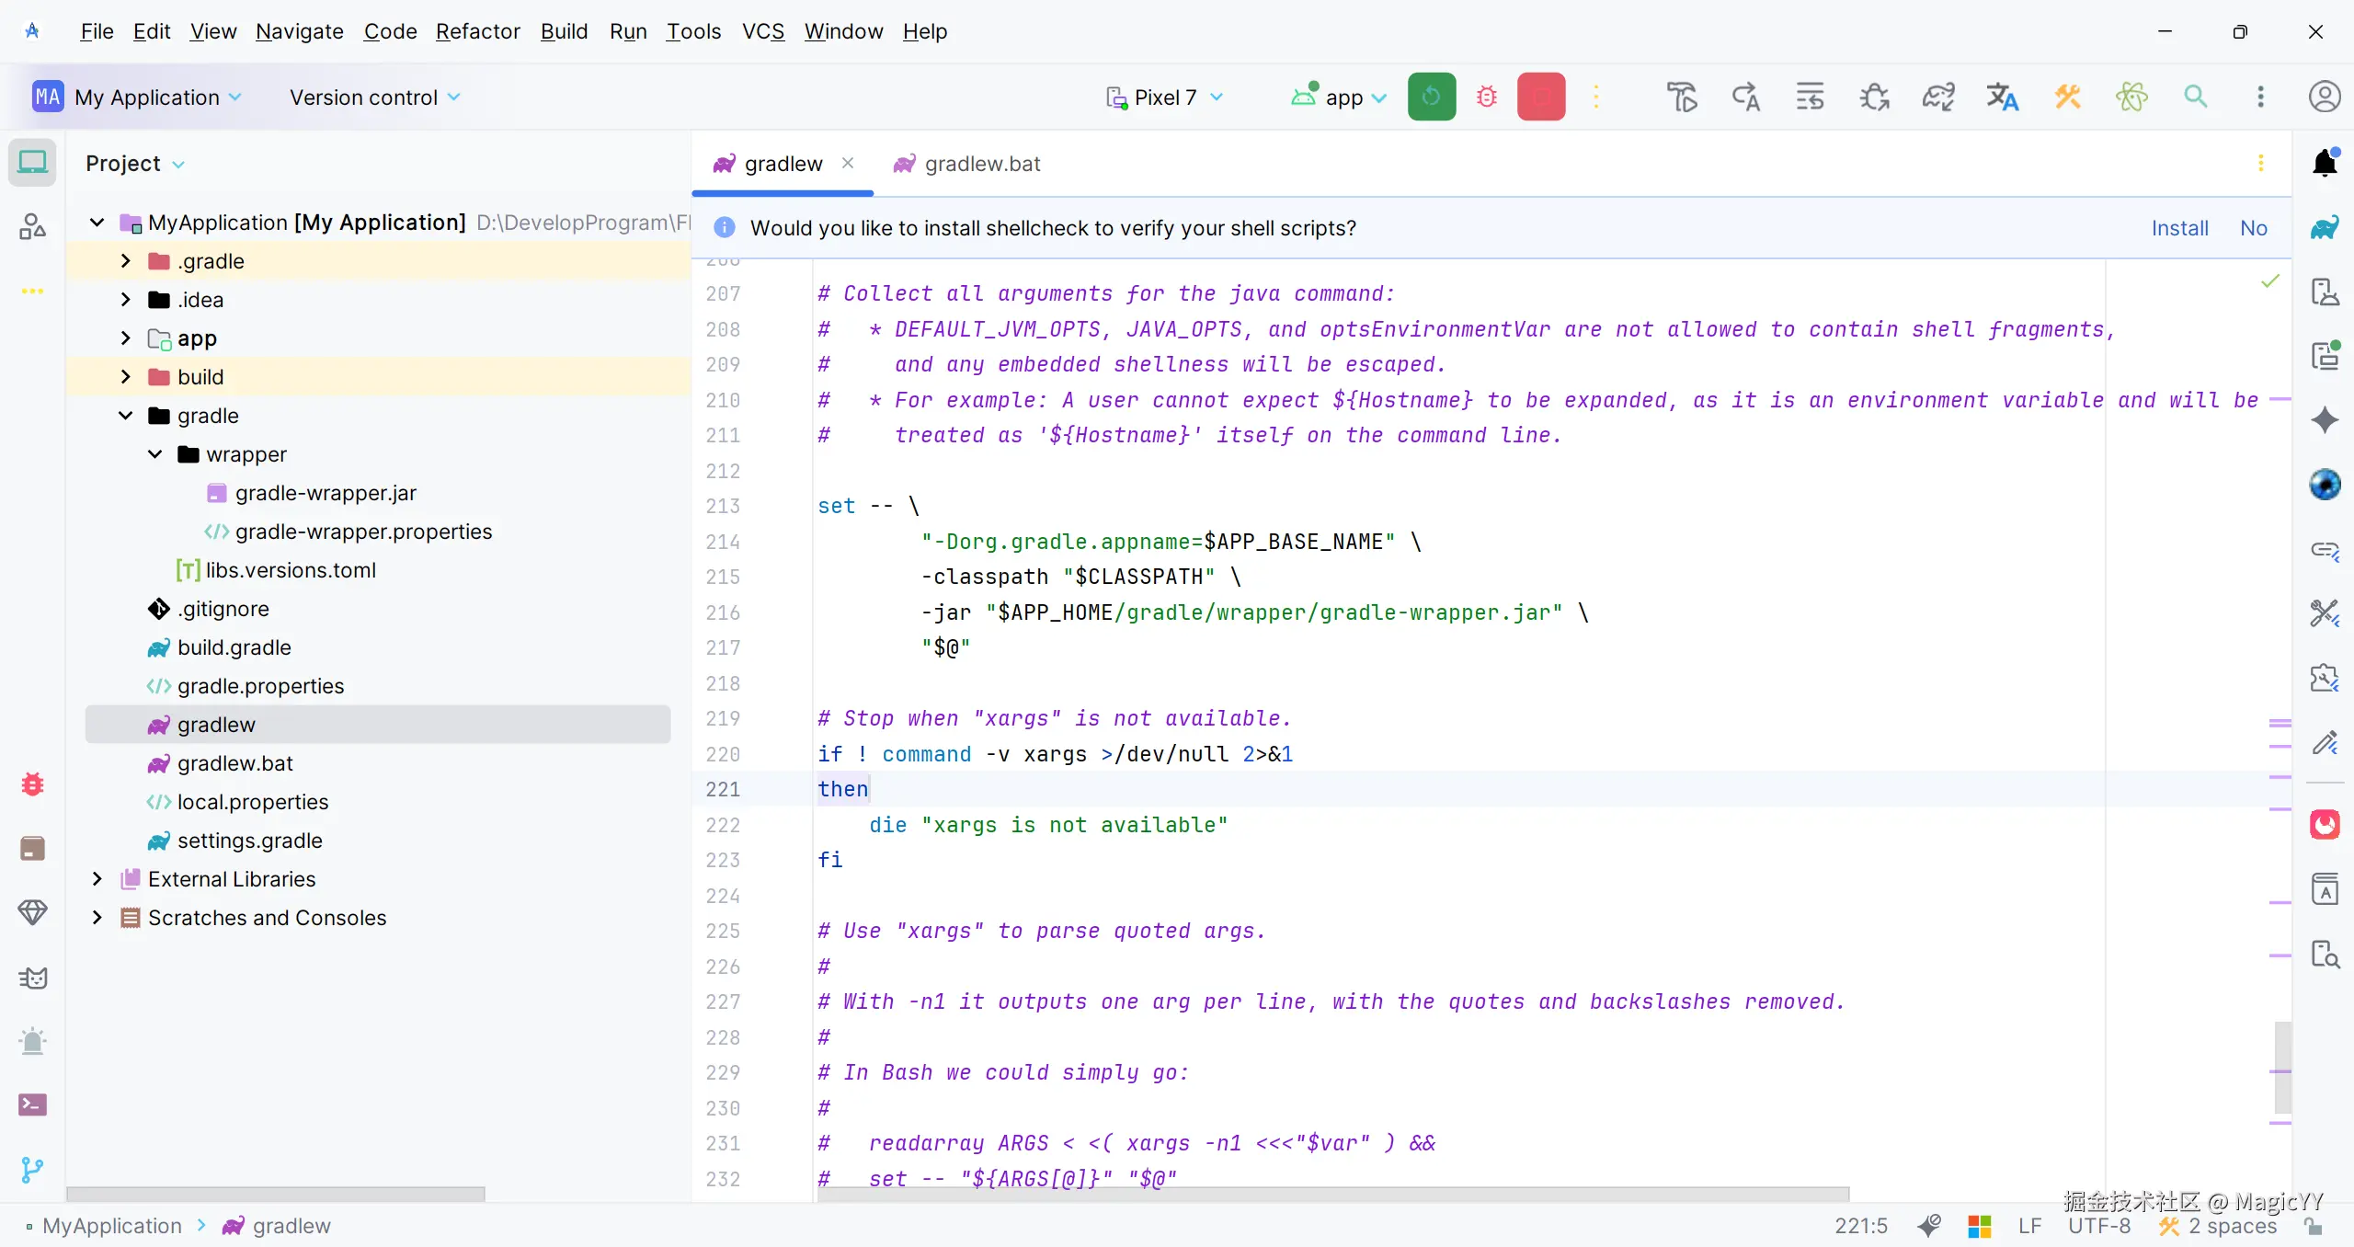Viewport: 2354px width, 1247px height.
Task: Open the Pixel 7 device dropdown
Action: 1164,97
